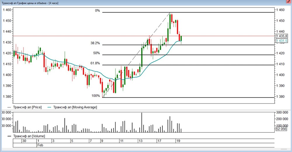Click the 1 380 label on left price axis
This screenshot has height=152, width=292.
7,96
